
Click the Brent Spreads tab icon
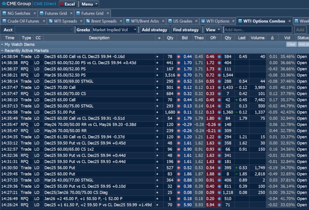point(88,21)
